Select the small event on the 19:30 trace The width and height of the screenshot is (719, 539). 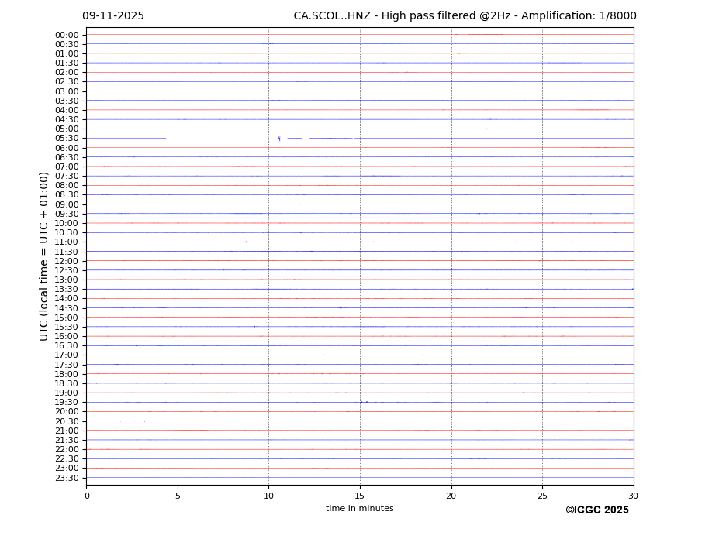(361, 402)
